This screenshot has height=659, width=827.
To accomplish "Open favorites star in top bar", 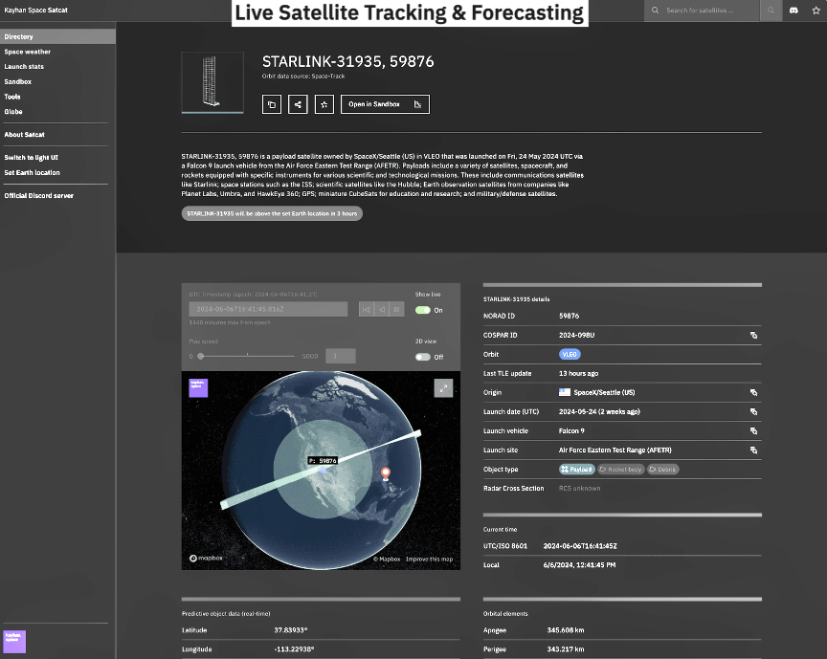I will (816, 10).
